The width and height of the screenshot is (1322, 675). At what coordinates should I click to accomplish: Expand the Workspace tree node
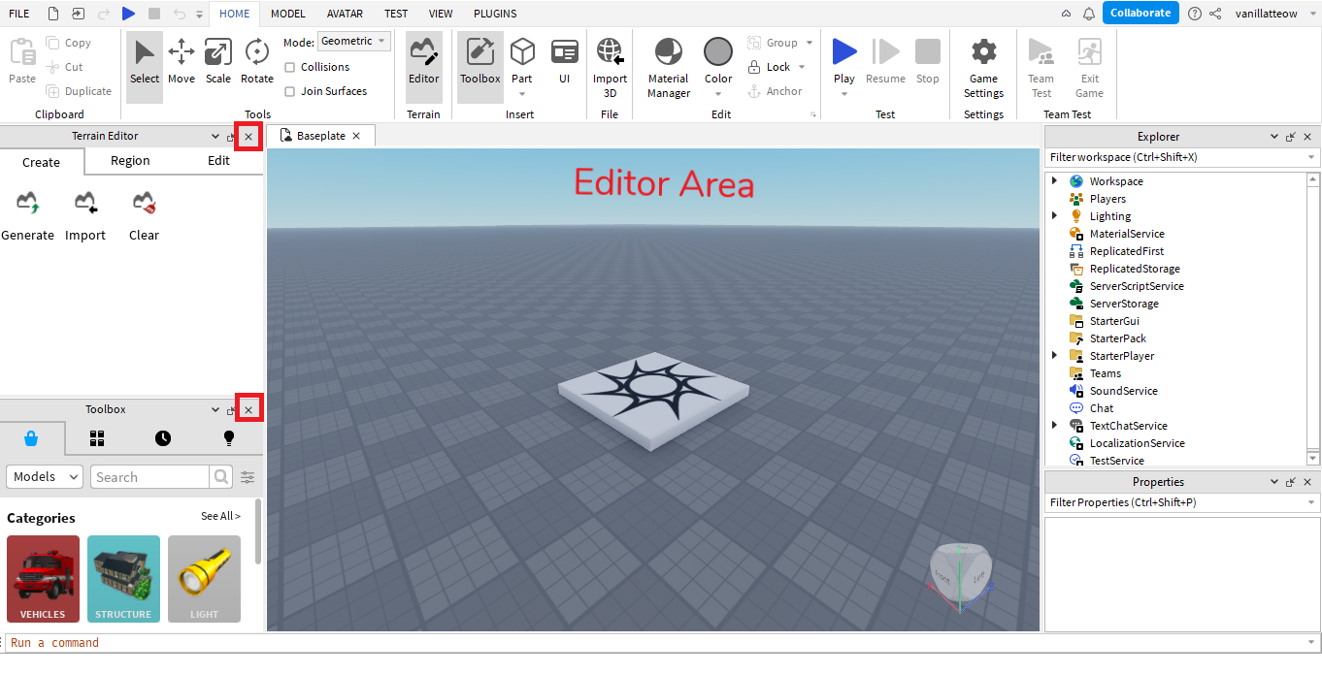pos(1055,181)
